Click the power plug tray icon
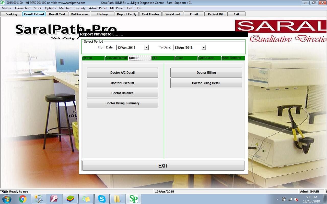The width and height of the screenshot is (327, 204). 284,199
